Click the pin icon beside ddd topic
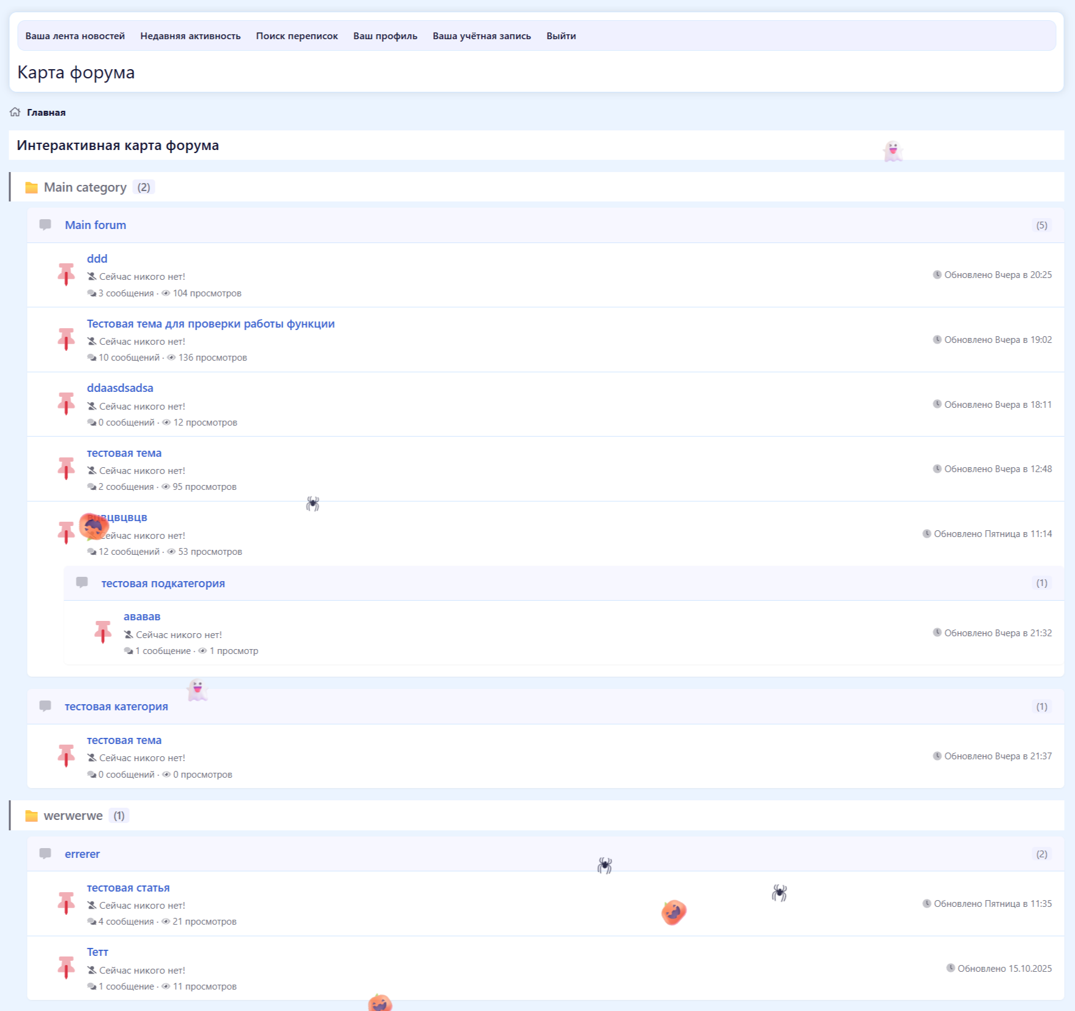 click(x=66, y=274)
